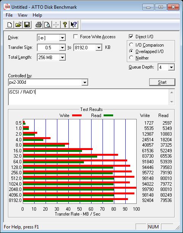Image resolution: width=183 pixels, height=233 pixels.
Task: Open the Total Length 256 MB dropdown
Action: tap(62, 57)
